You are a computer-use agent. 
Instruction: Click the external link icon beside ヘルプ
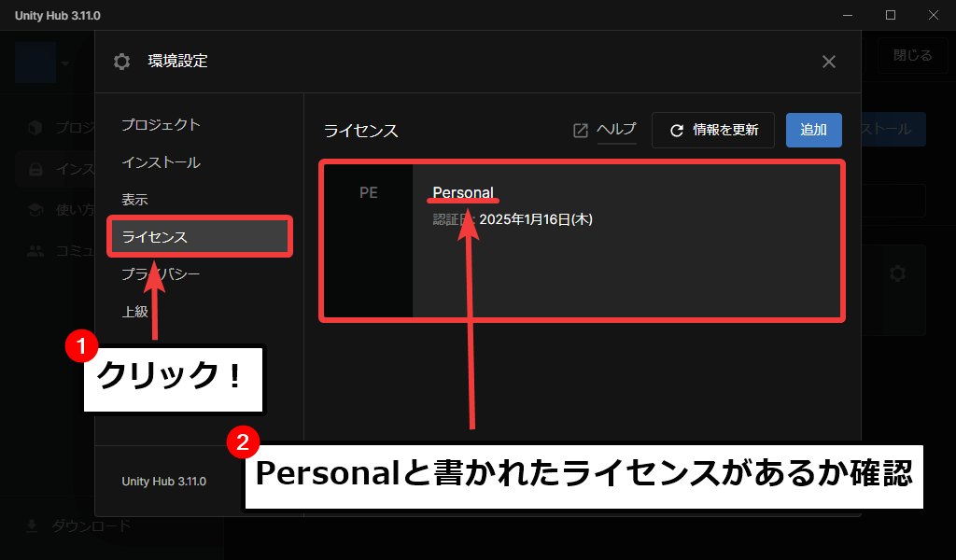pyautogui.click(x=581, y=130)
